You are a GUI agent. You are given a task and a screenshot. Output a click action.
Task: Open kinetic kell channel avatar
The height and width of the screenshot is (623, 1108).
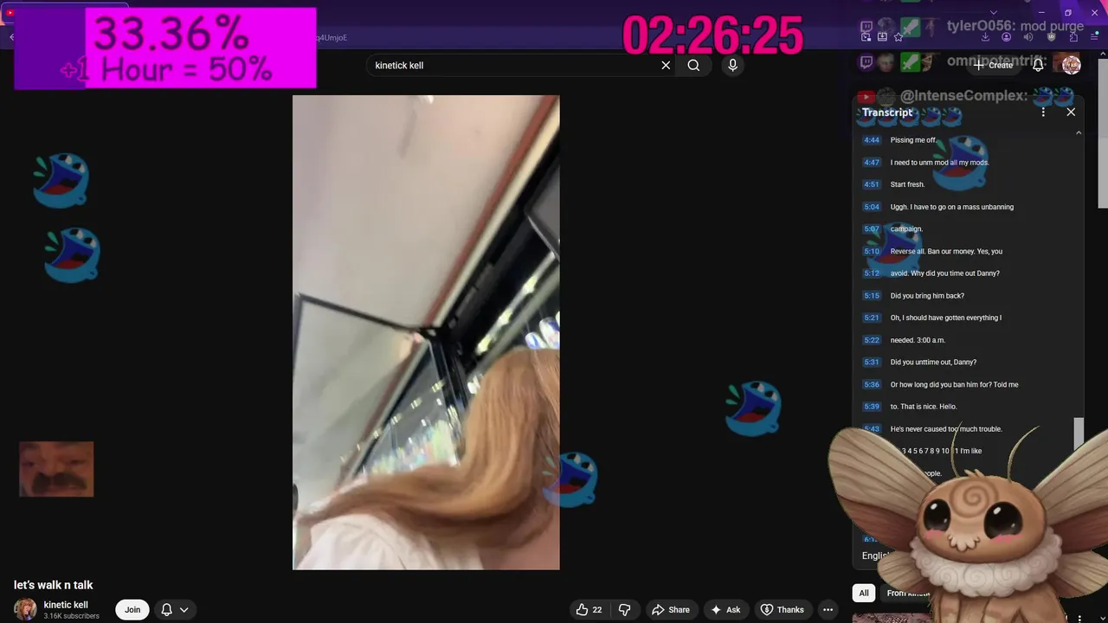[x=25, y=609]
